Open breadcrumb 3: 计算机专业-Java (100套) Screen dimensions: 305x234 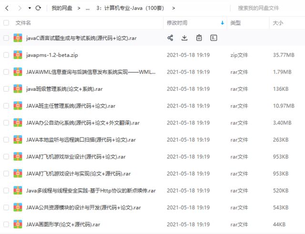[130, 8]
